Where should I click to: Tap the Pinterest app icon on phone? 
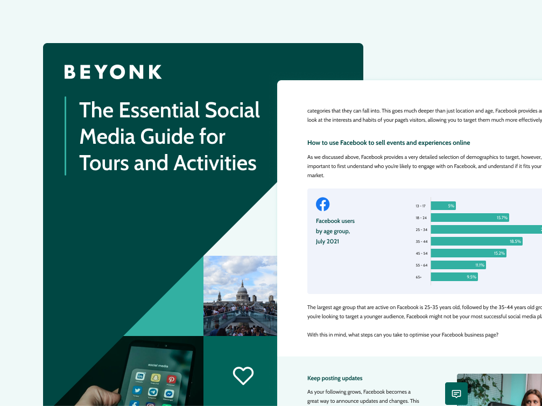pyautogui.click(x=171, y=379)
